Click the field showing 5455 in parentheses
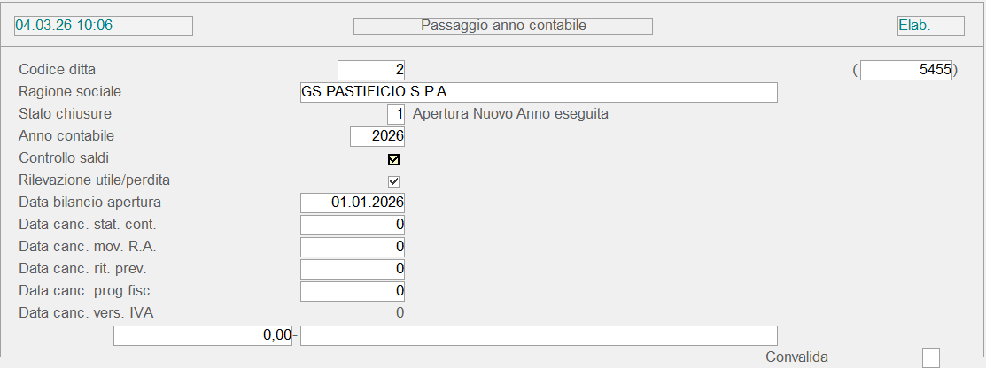Image resolution: width=986 pixels, height=368 pixels. coord(905,70)
